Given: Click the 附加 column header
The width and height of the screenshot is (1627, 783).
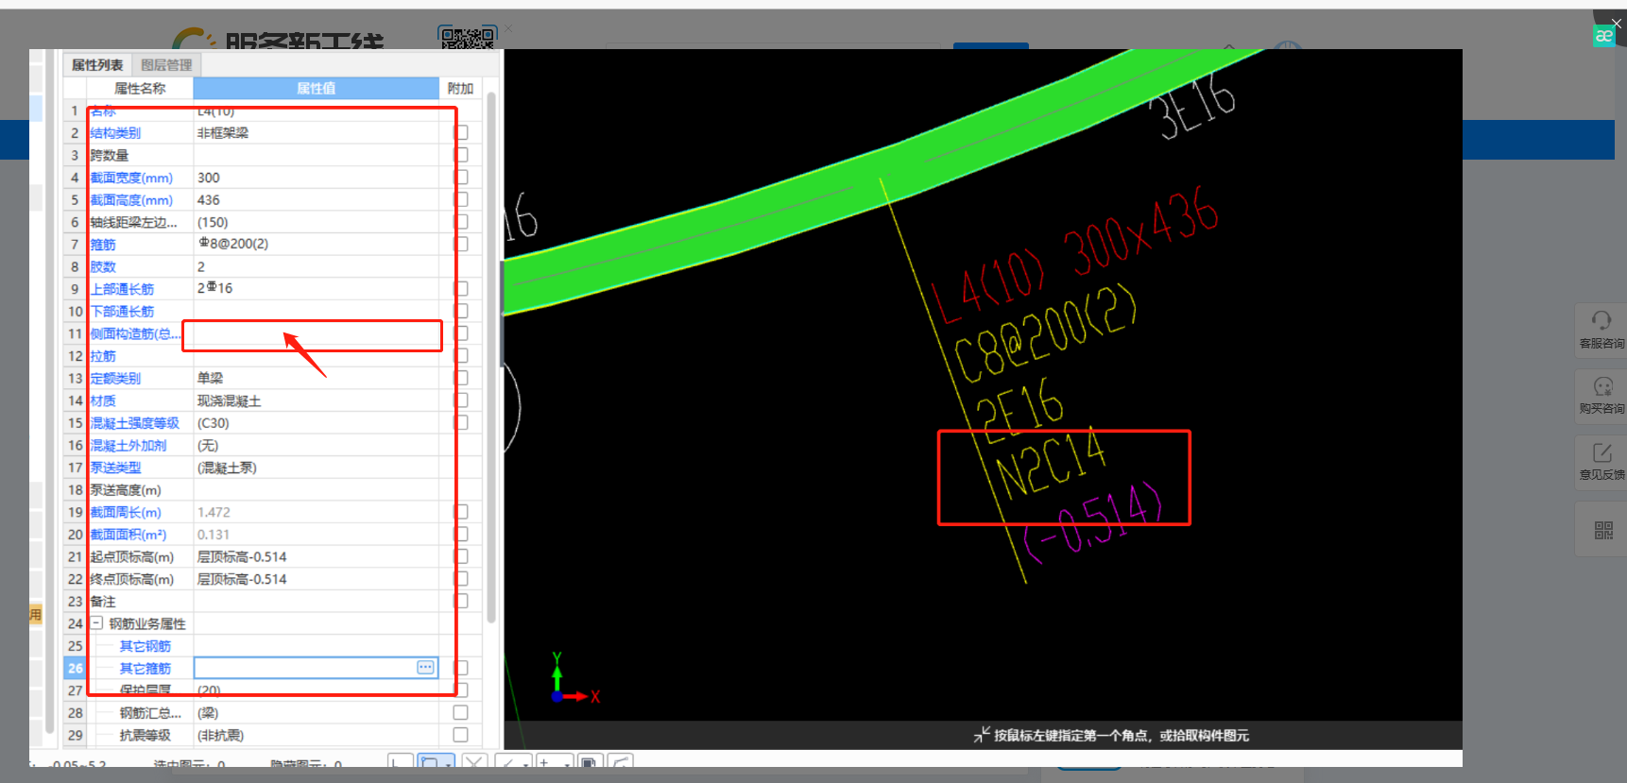Looking at the screenshot, I should (460, 88).
